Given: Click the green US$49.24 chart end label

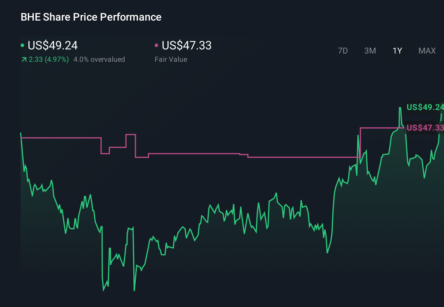Looking at the screenshot, I should click(x=425, y=107).
